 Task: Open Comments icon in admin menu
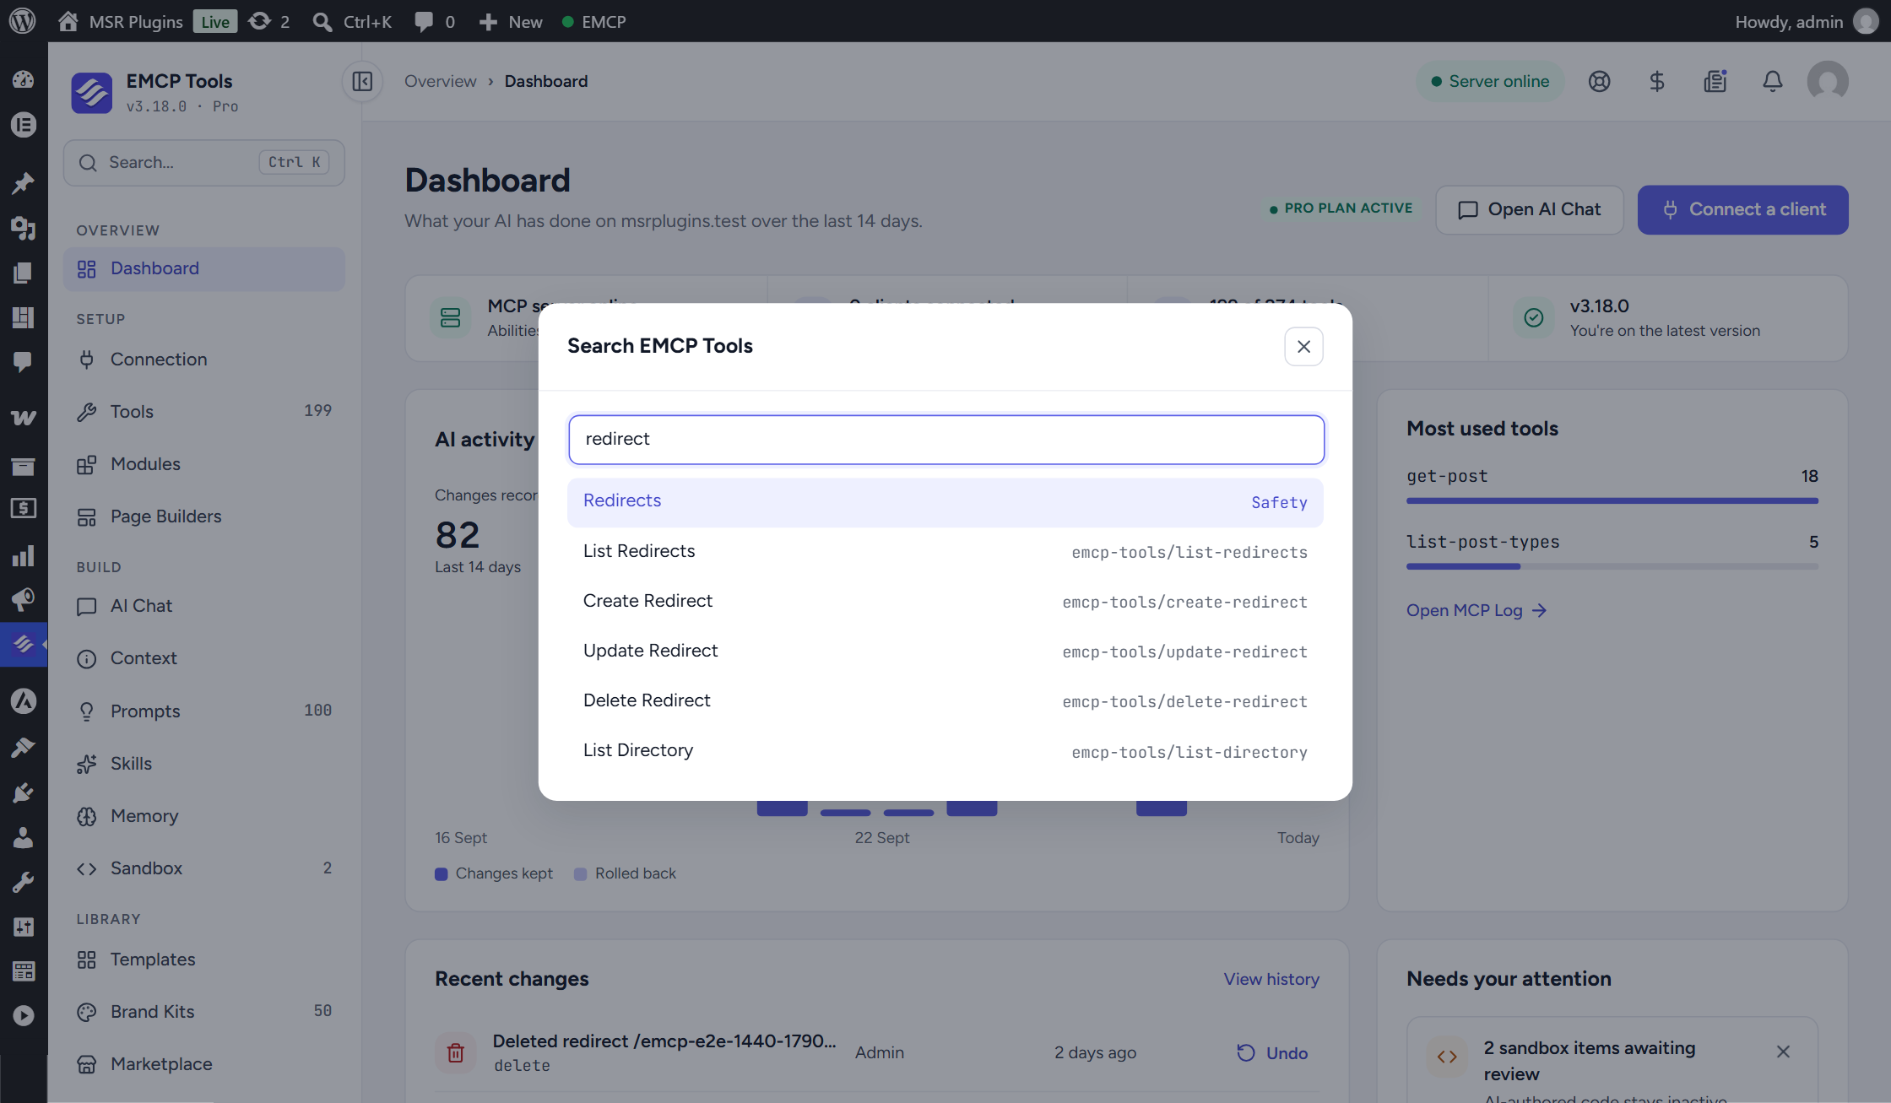[24, 362]
